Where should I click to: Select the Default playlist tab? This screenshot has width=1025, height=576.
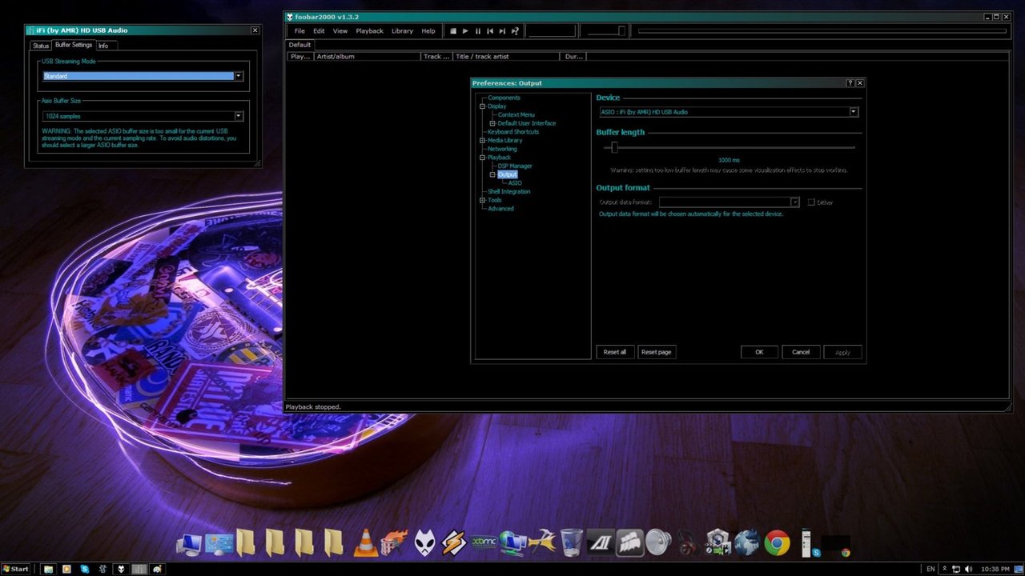(299, 45)
